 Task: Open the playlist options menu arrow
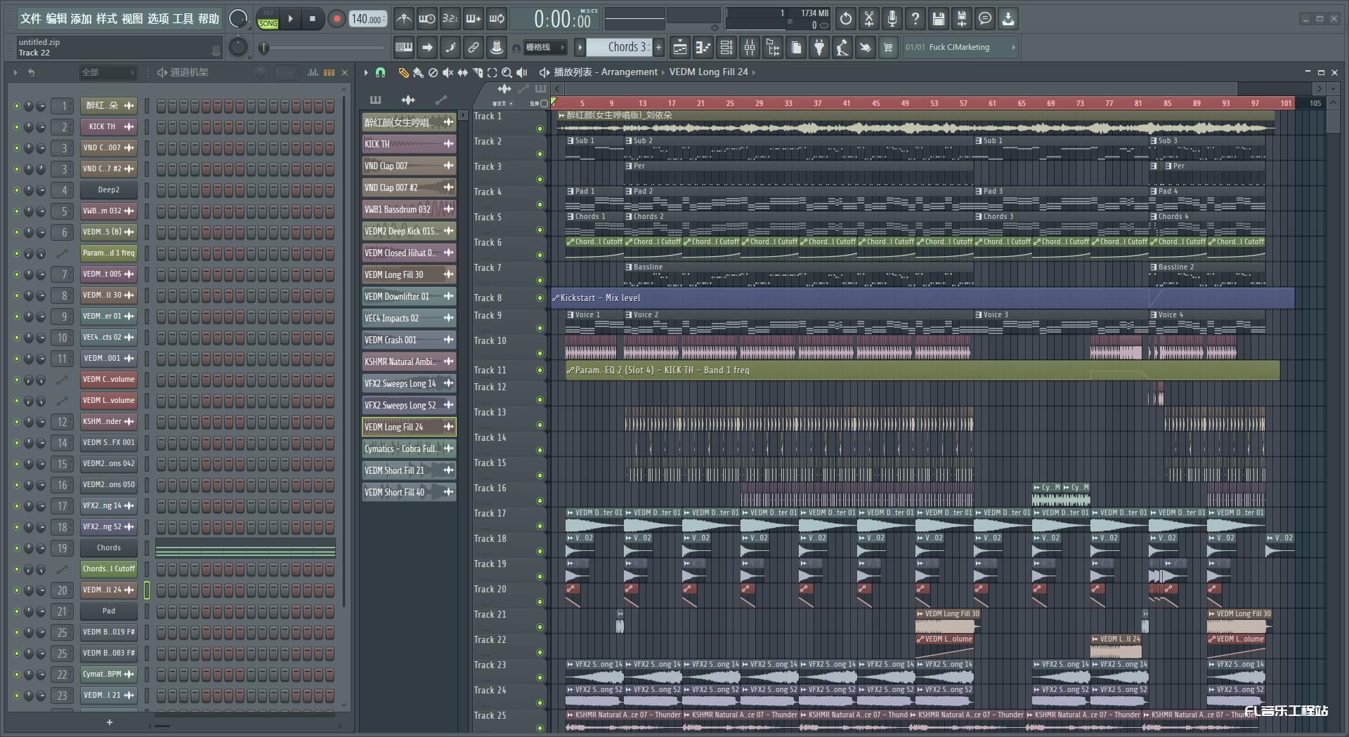(366, 72)
